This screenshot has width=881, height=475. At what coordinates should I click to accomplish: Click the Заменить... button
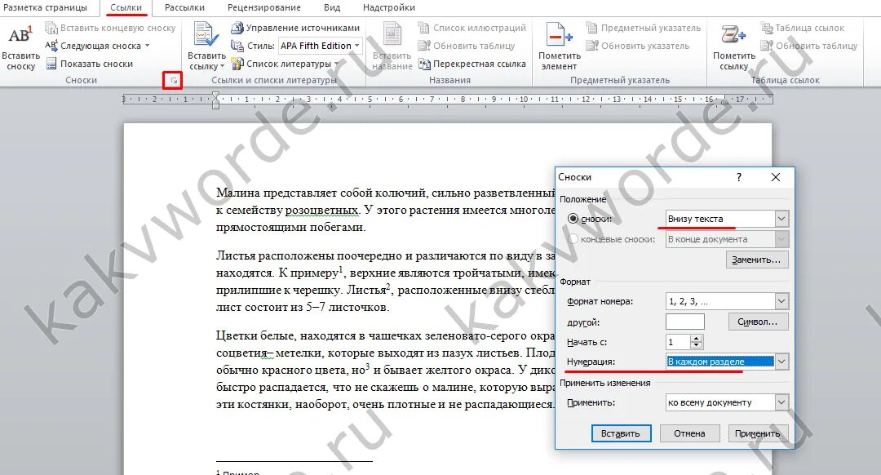click(757, 260)
